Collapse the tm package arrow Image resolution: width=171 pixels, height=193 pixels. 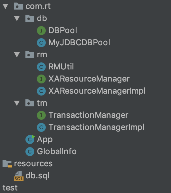point(17,103)
